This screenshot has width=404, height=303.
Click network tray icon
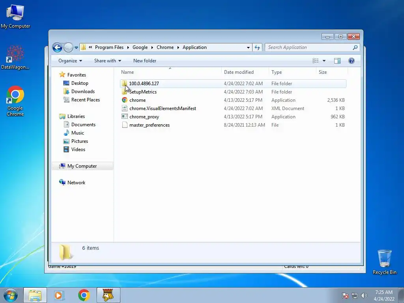pyautogui.click(x=355, y=296)
